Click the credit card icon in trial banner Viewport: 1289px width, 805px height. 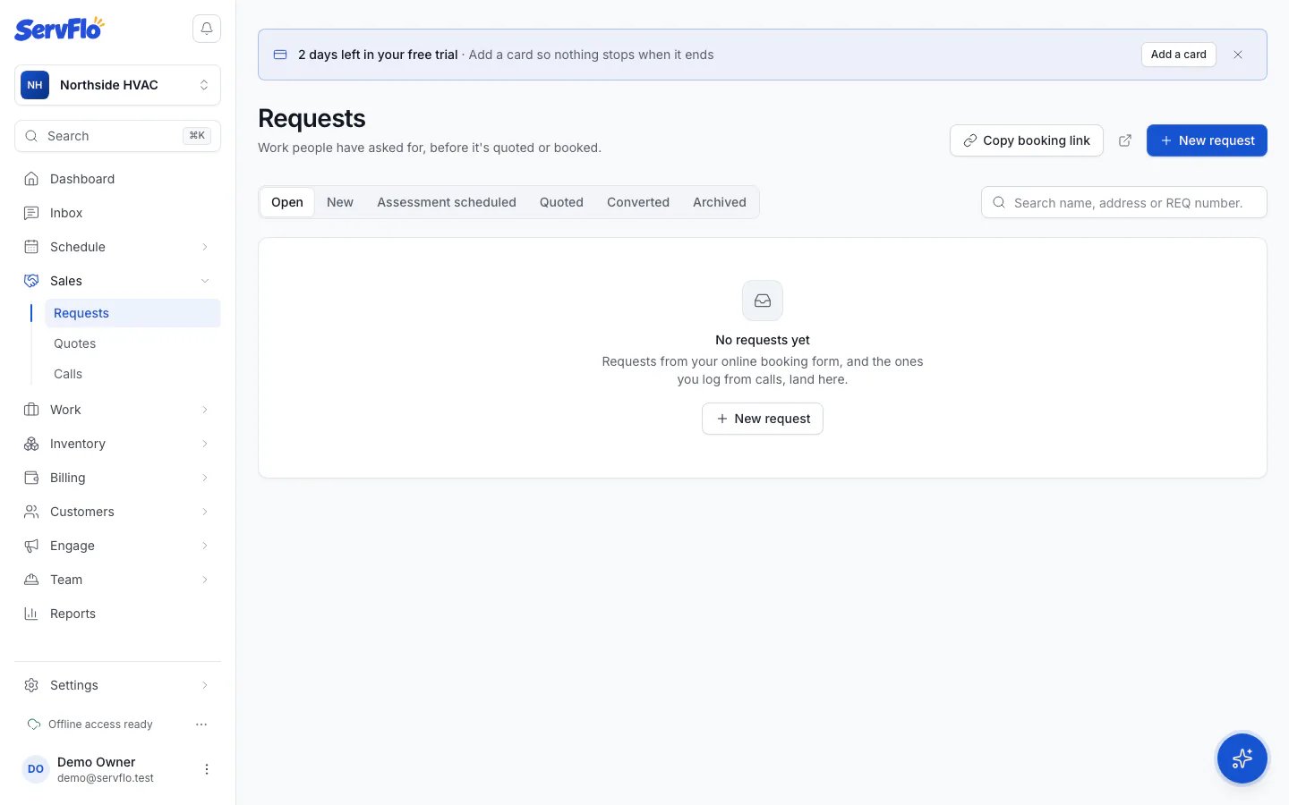(280, 55)
